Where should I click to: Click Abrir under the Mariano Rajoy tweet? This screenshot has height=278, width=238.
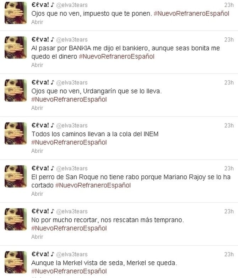[37, 193]
